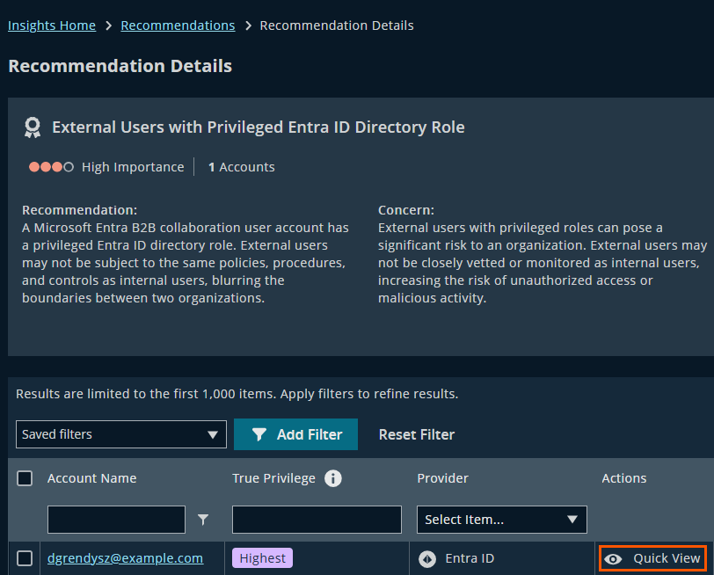The width and height of the screenshot is (714, 575).
Task: Click the Entra ID provider cell text
Action: tap(470, 558)
